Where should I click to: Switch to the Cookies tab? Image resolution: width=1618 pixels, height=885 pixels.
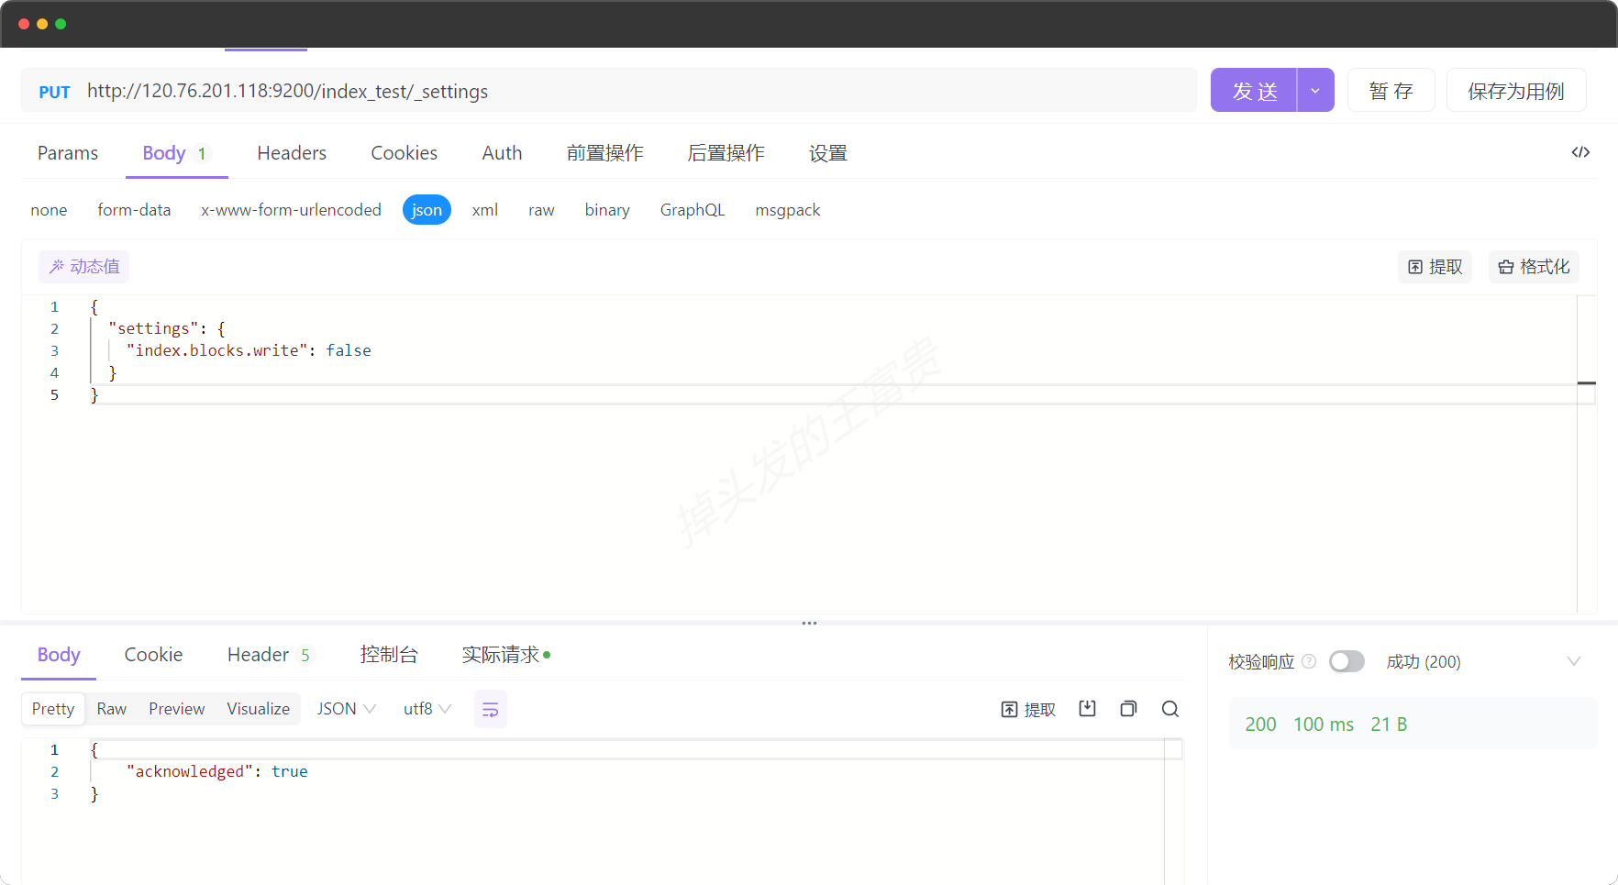click(404, 153)
